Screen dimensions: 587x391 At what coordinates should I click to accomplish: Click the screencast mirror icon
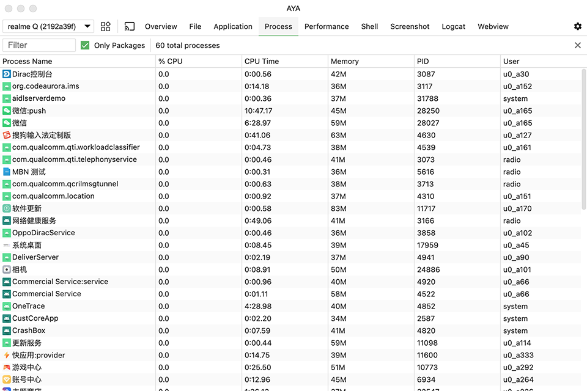tap(129, 26)
